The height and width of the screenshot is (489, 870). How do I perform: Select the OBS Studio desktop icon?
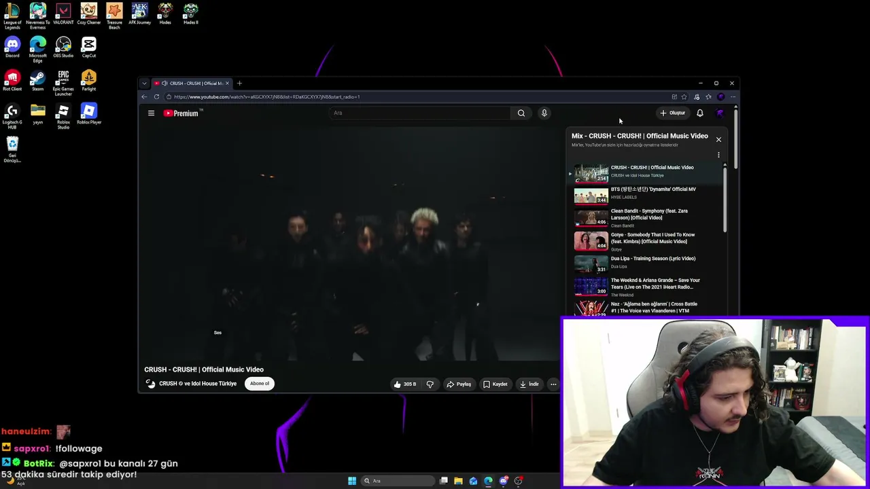pyautogui.click(x=63, y=48)
